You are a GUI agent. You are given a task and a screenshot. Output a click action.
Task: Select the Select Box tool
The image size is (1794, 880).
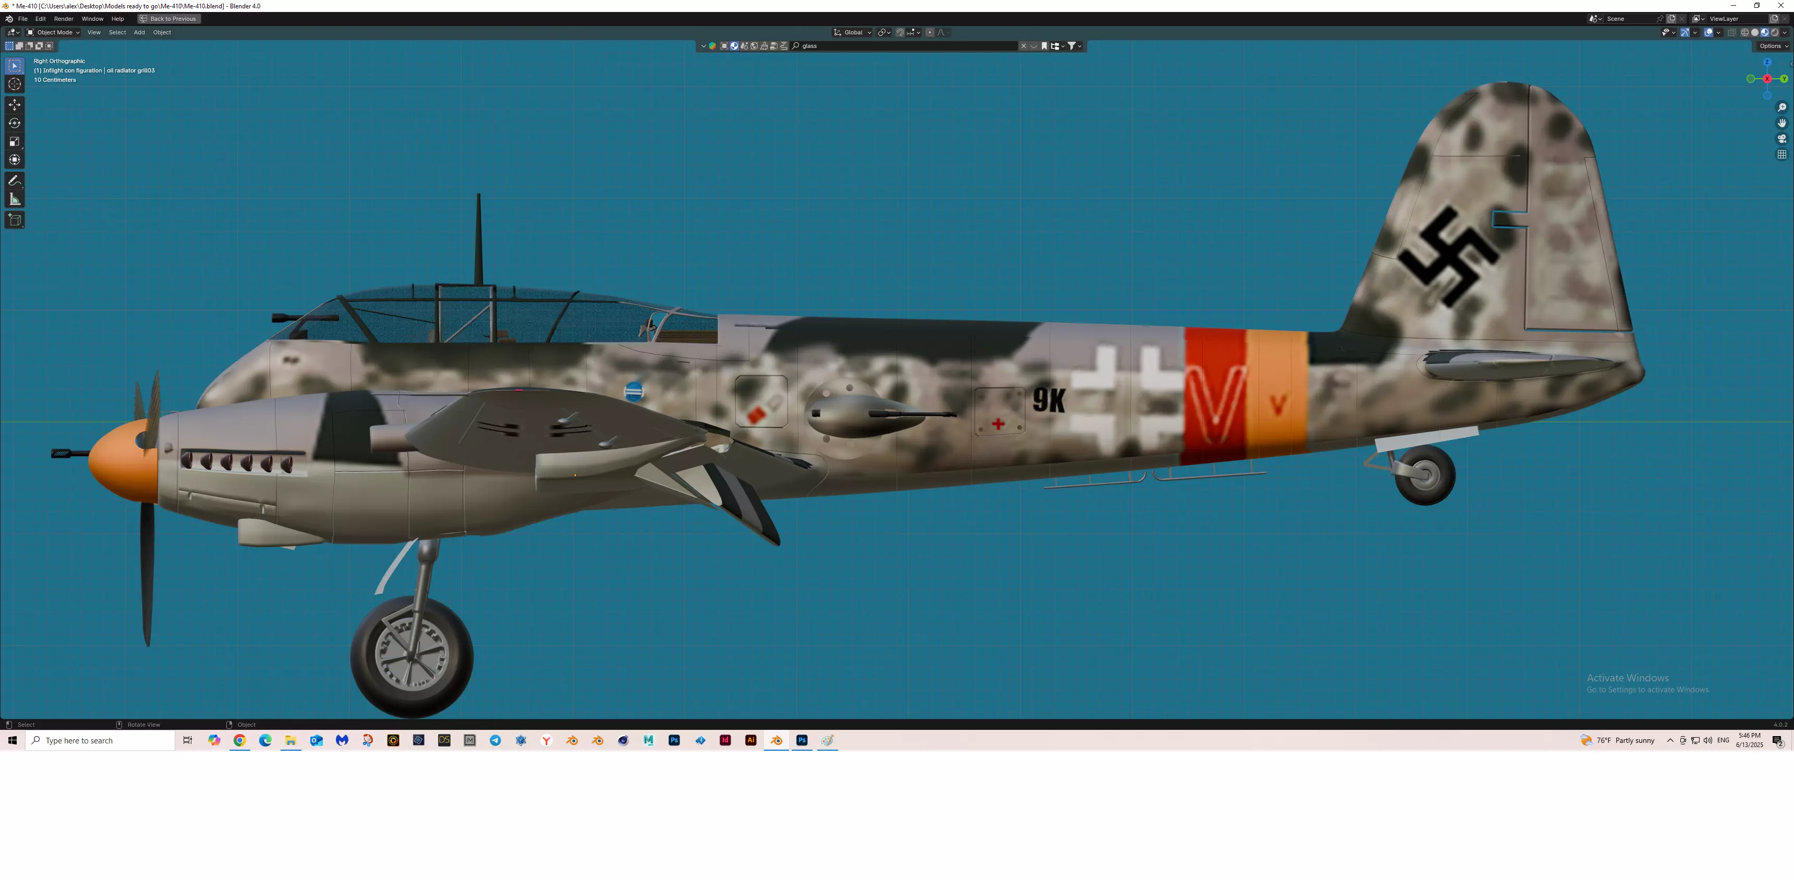pyautogui.click(x=15, y=66)
